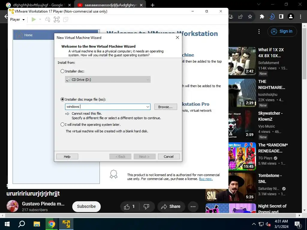The image size is (307, 230).
Task: Click the Back button in the wizard
Action: [120, 156]
